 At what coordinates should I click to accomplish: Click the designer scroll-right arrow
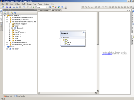tap(96, 93)
